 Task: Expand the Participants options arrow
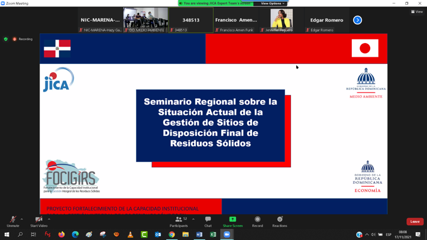[193, 219]
